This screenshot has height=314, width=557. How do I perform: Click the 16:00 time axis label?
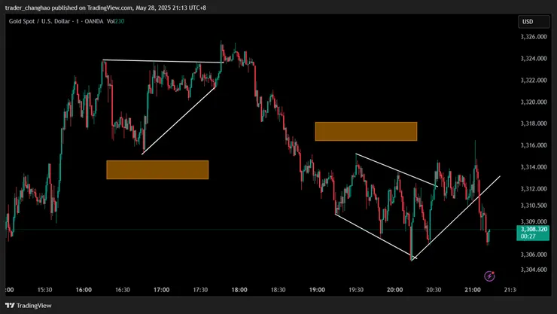(x=84, y=290)
